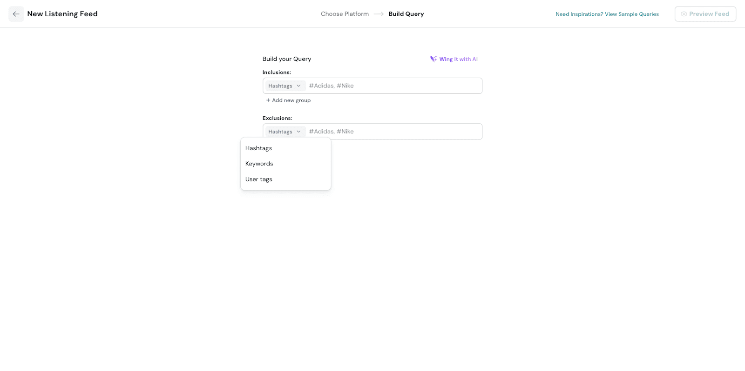Select Hashtags from the open dropdown list
This screenshot has width=745, height=371.
(x=259, y=148)
